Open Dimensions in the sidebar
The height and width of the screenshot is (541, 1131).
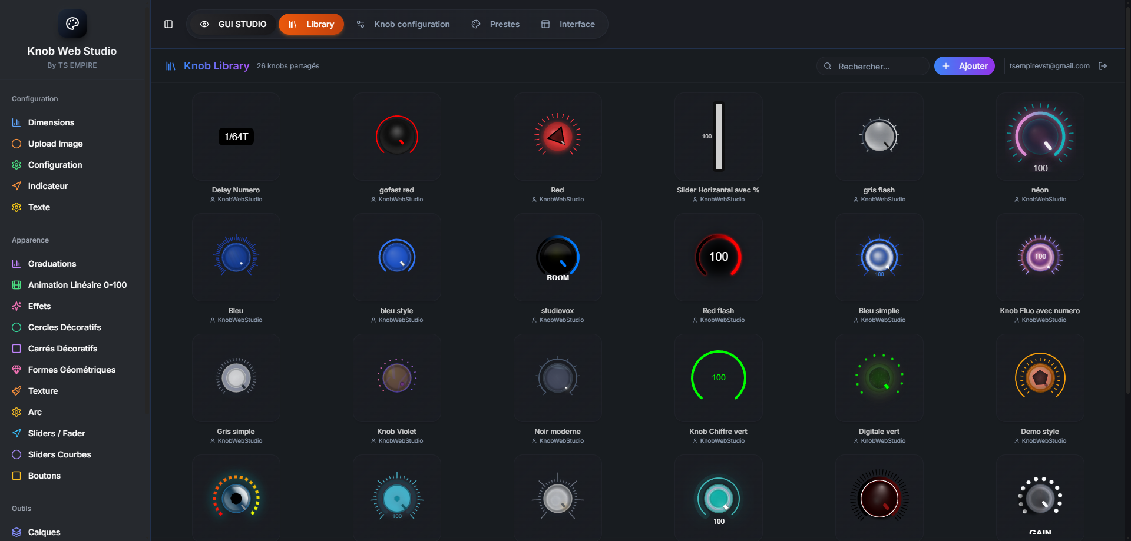click(51, 122)
